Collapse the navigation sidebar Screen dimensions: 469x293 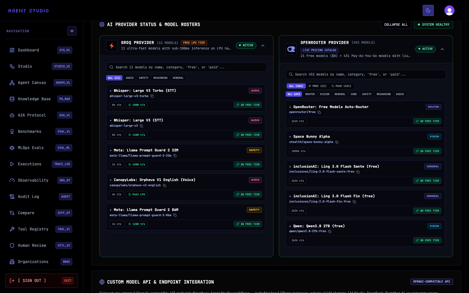pos(72,31)
